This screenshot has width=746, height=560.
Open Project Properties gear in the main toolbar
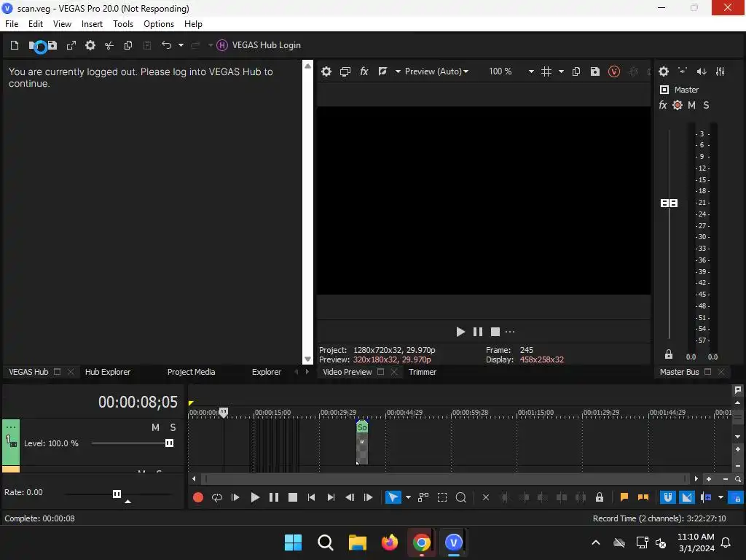pos(90,45)
